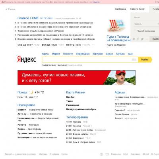The width and height of the screenshot is (159, 159).
Task: Click the warning triangle icon in top notification bar
Action: tap(2, 2)
